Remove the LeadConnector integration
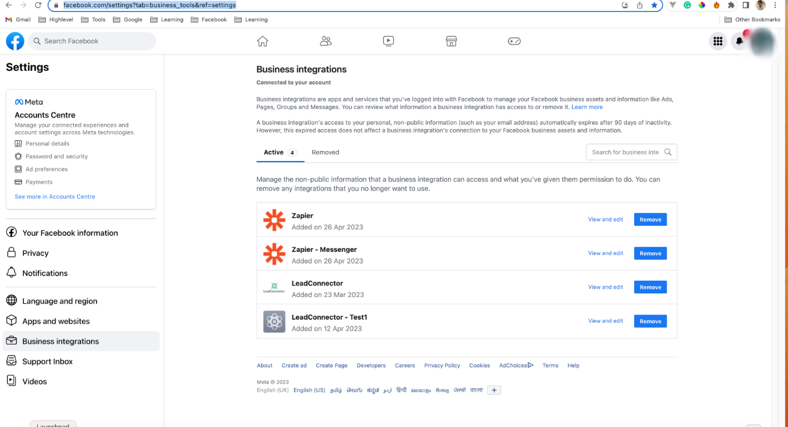Image resolution: width=788 pixels, height=427 pixels. 651,287
